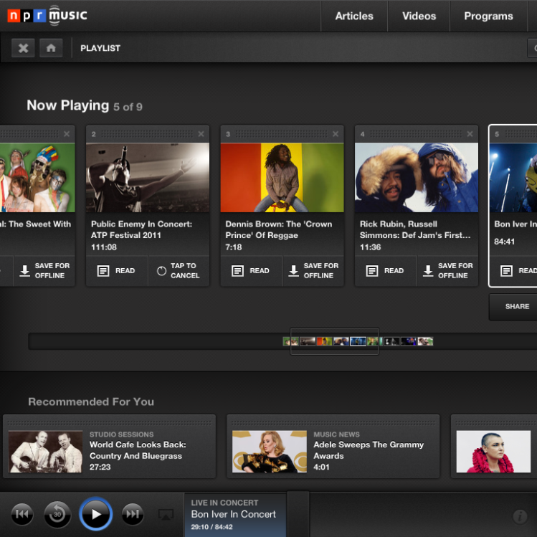Remove Dennis Brown card from playlist
Screen dimensions: 537x537
point(336,134)
